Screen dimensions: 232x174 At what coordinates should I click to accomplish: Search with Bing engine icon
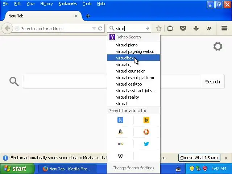[146, 120]
